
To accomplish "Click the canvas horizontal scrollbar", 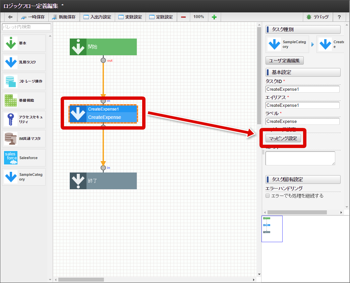I will [x=81, y=280].
